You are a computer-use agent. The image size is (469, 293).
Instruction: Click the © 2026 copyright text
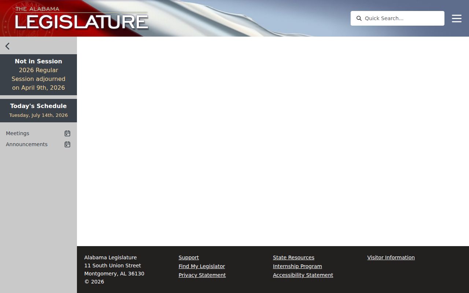[x=94, y=282]
